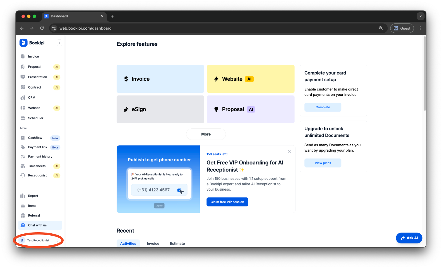Click the Explore features heading
Screen dimensions: 442x268
[137, 44]
